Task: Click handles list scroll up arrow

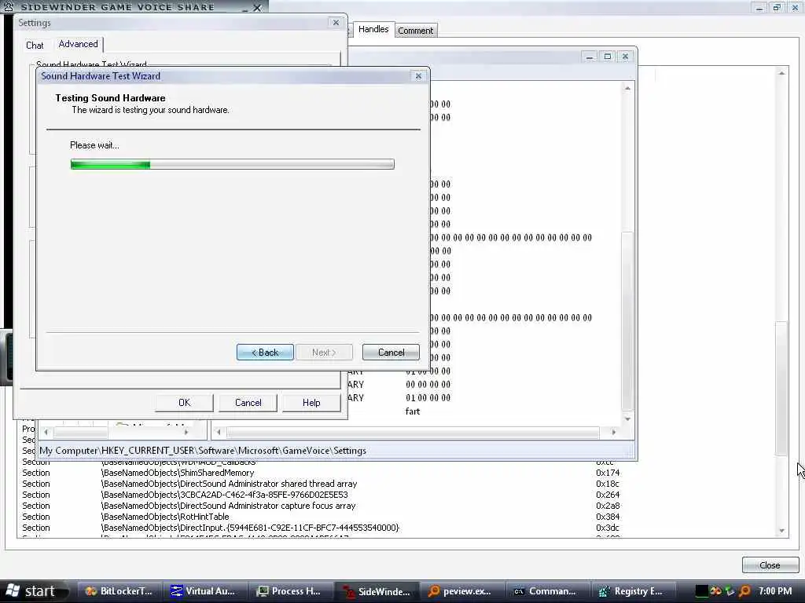Action: click(781, 73)
